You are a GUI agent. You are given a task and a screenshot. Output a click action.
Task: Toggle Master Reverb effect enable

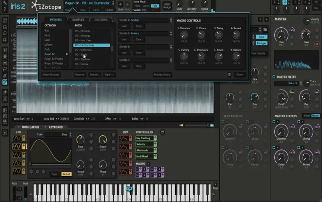click(x=299, y=147)
